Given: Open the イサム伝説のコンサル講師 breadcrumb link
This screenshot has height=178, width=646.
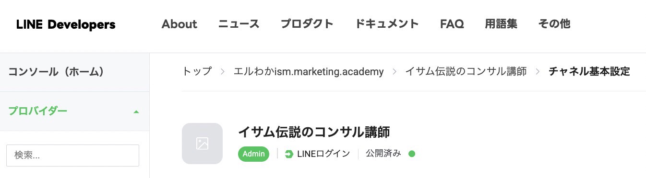Looking at the screenshot, I should (x=466, y=72).
